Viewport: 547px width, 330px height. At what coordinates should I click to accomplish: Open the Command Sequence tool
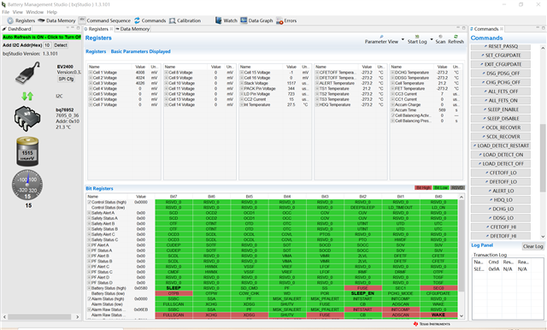(x=104, y=21)
